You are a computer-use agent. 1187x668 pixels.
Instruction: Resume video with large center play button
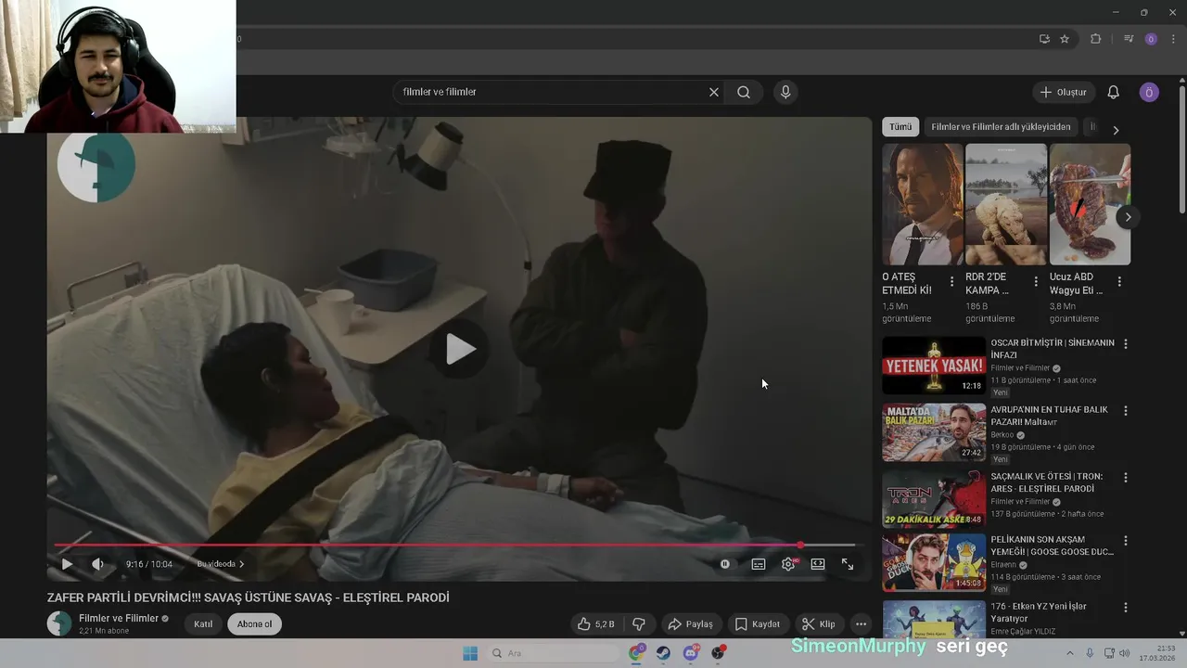[x=460, y=349]
